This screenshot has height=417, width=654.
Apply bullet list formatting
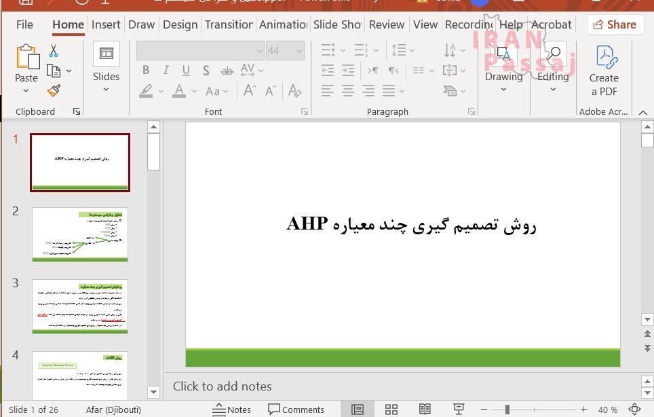coord(328,50)
